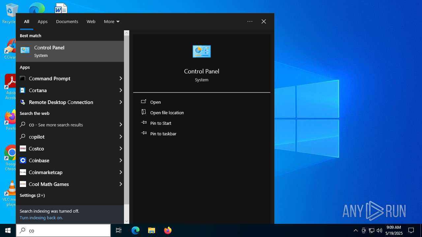Click the large Control Panel preview icon

coord(201,51)
